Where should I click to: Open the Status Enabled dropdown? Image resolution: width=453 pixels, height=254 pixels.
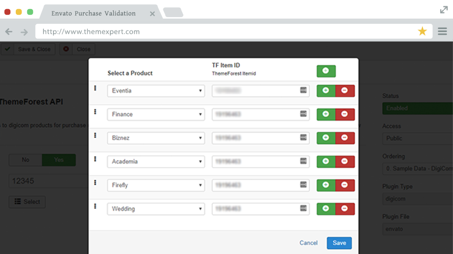pos(418,108)
